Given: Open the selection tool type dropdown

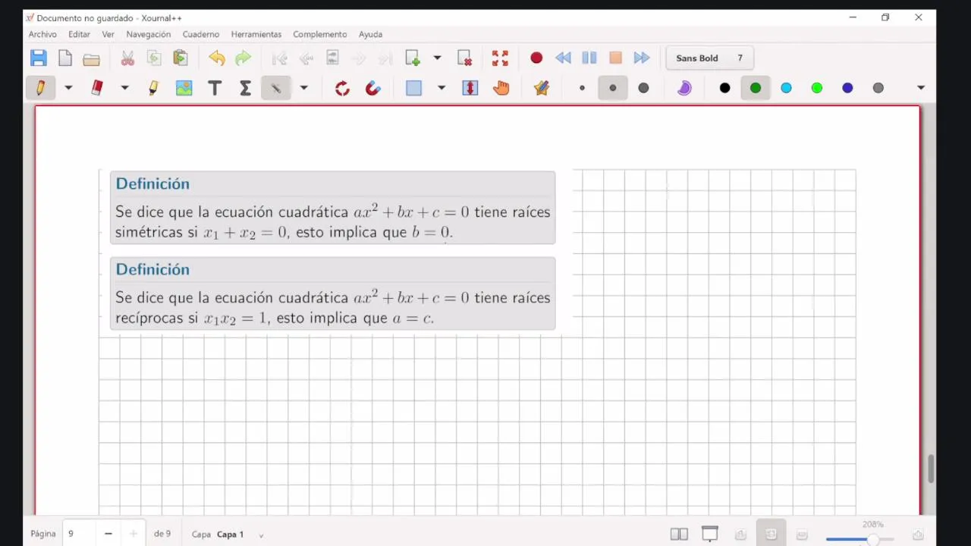Looking at the screenshot, I should [x=442, y=88].
